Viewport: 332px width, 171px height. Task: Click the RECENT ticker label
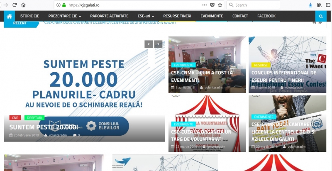click(20, 23)
